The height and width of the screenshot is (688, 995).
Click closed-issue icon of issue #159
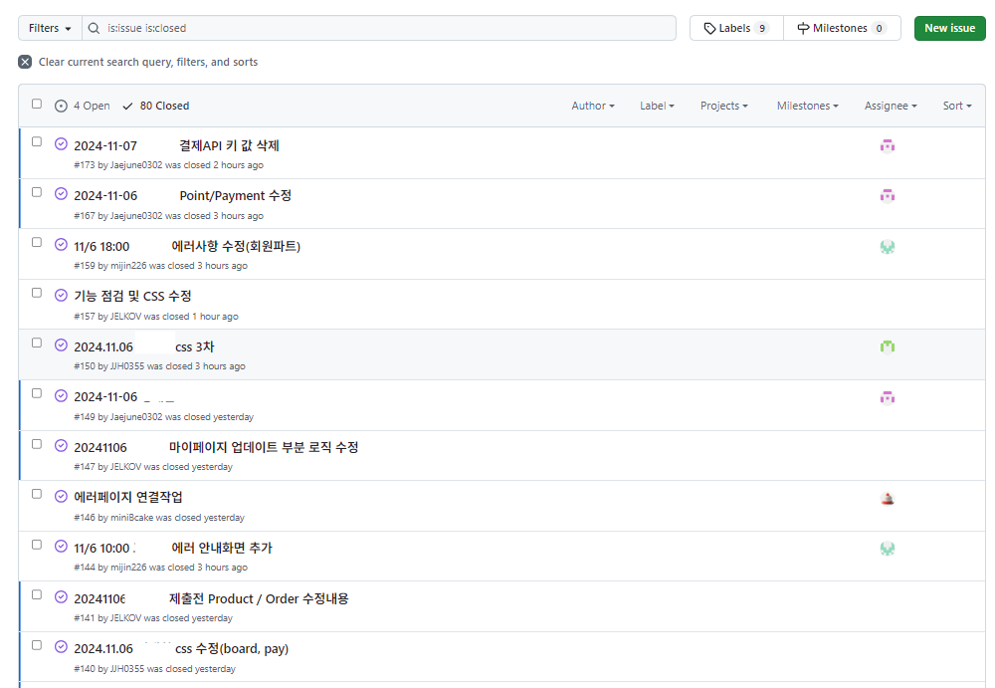61,244
